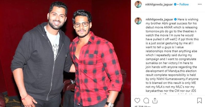This screenshot has width=205, height=107.
Task: Share the post using the upload arrow icon
Action: (155, 101)
